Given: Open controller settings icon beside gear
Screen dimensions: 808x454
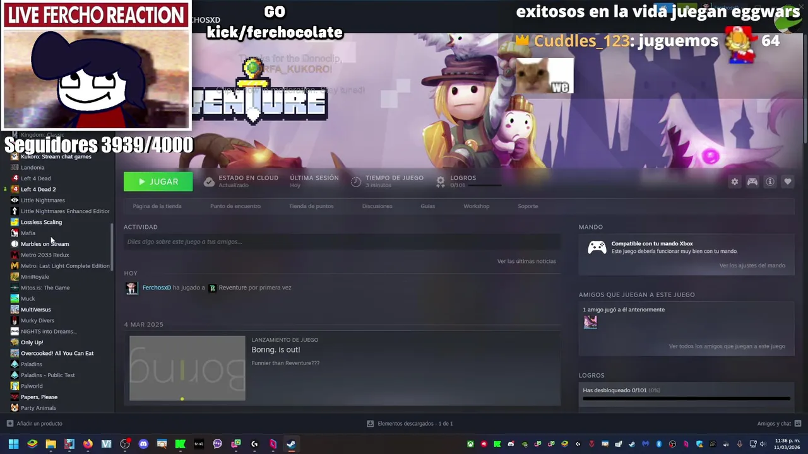Looking at the screenshot, I should (752, 182).
